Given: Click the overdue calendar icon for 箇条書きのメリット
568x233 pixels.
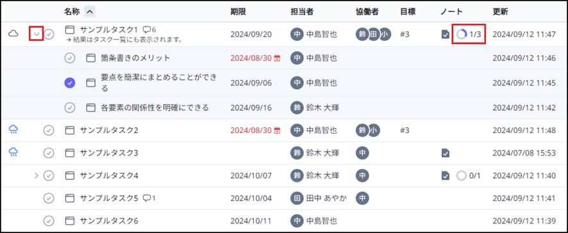Looking at the screenshot, I should click(277, 58).
